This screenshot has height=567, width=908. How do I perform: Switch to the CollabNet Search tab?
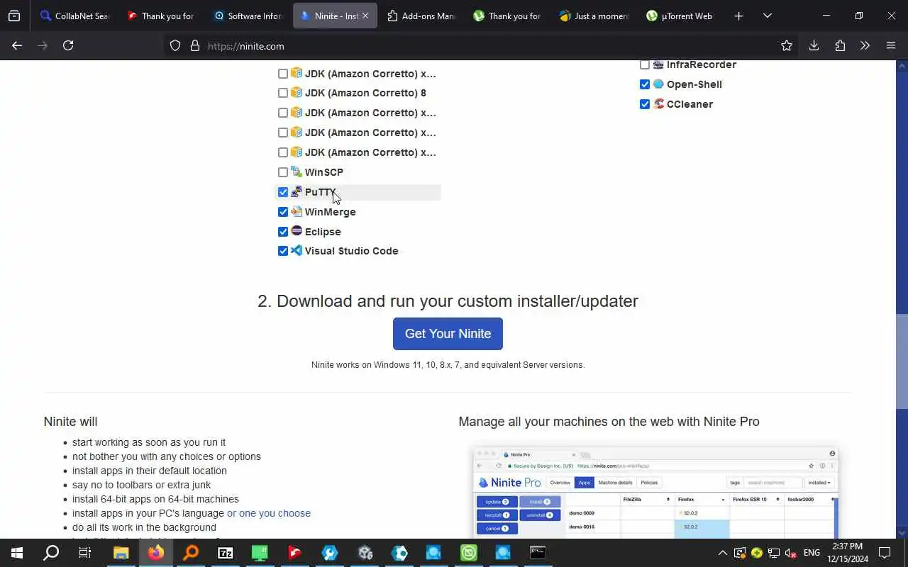(x=75, y=16)
